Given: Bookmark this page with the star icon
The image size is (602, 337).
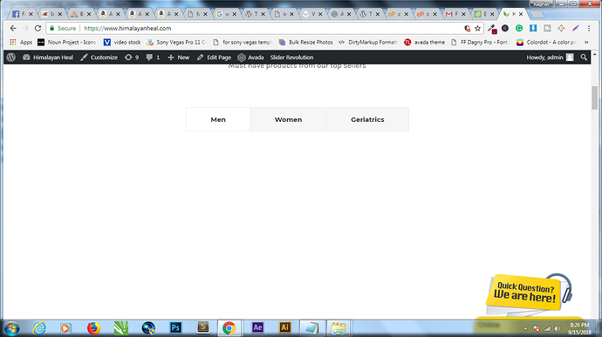Looking at the screenshot, I should coord(477,29).
